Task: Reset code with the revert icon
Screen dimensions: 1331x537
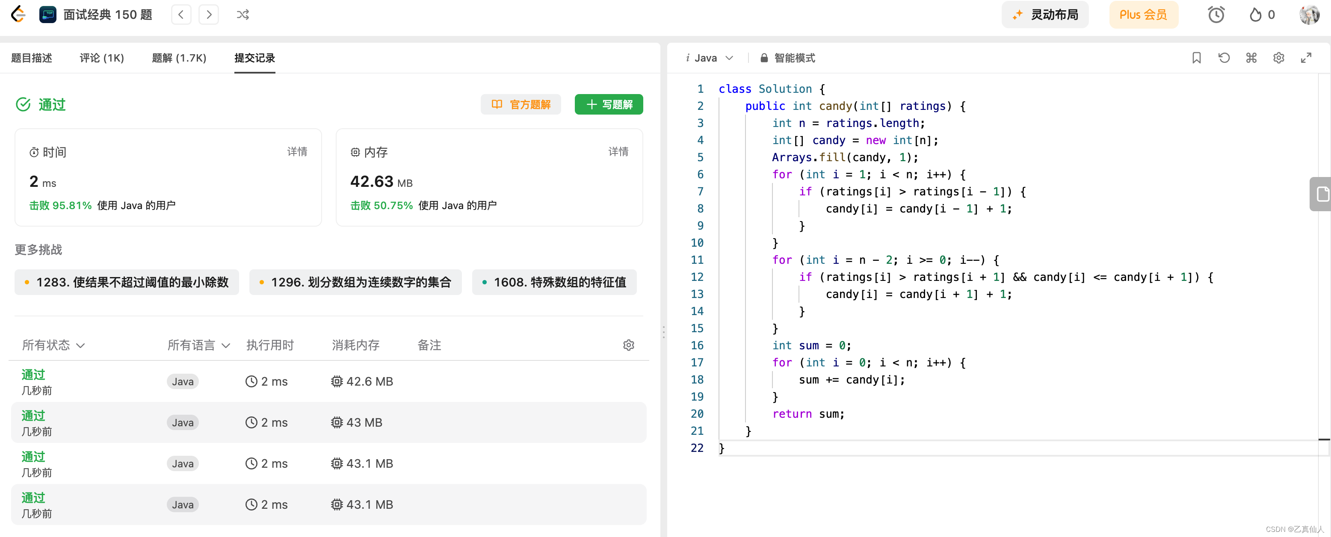Action: pos(1224,58)
